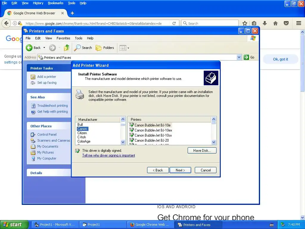Select Canon in Manufacturer list
This screenshot has height=229, width=305.
click(82, 129)
